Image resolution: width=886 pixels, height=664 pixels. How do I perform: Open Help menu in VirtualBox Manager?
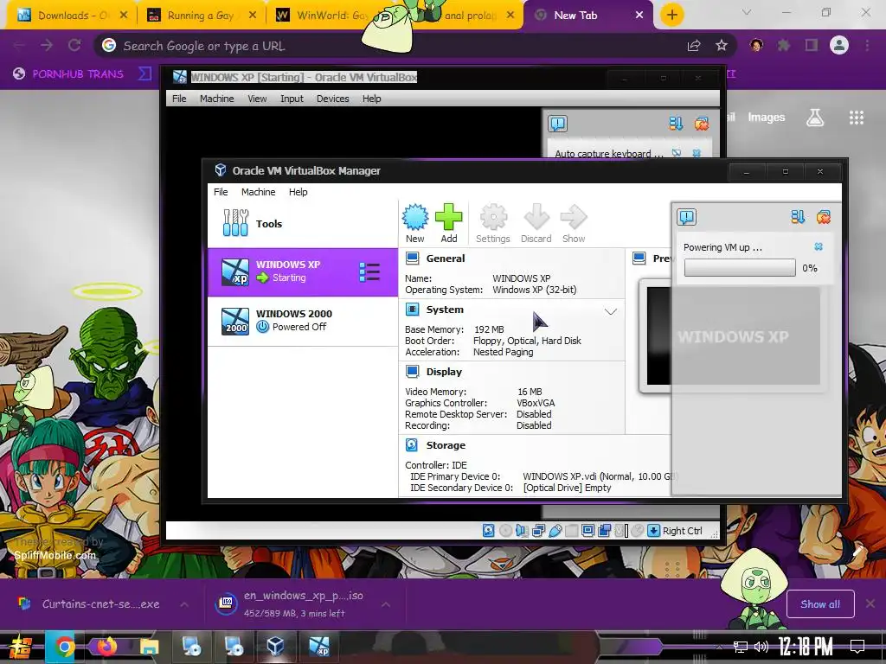click(299, 192)
